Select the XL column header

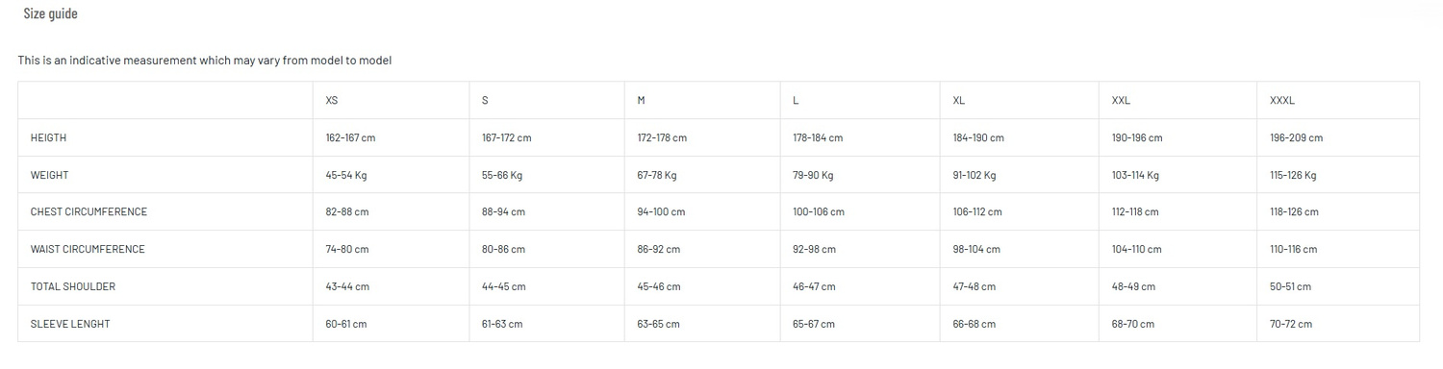point(959,101)
